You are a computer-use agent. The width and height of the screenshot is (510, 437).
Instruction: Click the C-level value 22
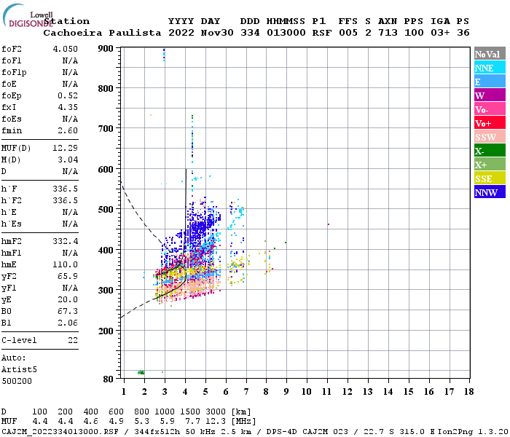73,340
